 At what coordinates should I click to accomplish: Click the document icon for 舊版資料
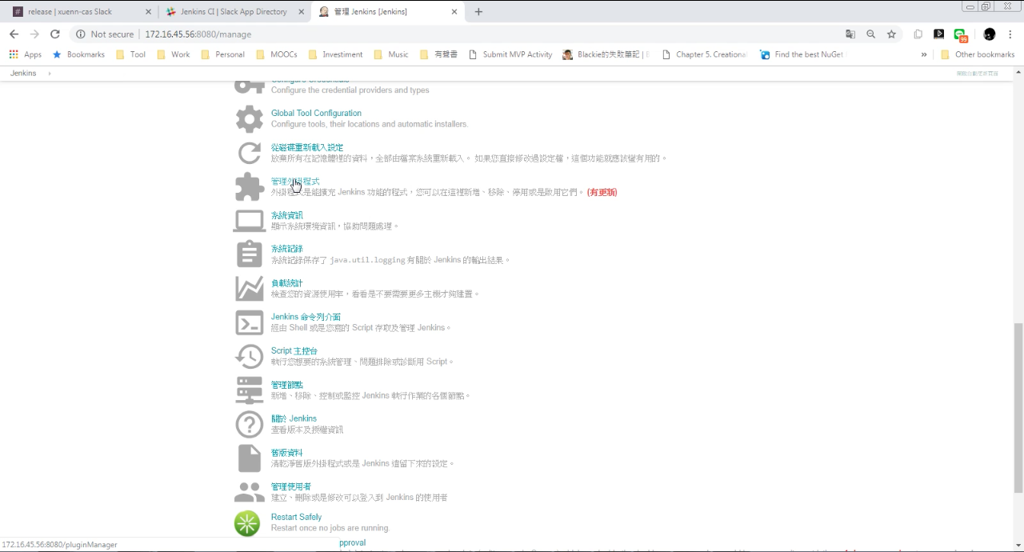coord(249,458)
